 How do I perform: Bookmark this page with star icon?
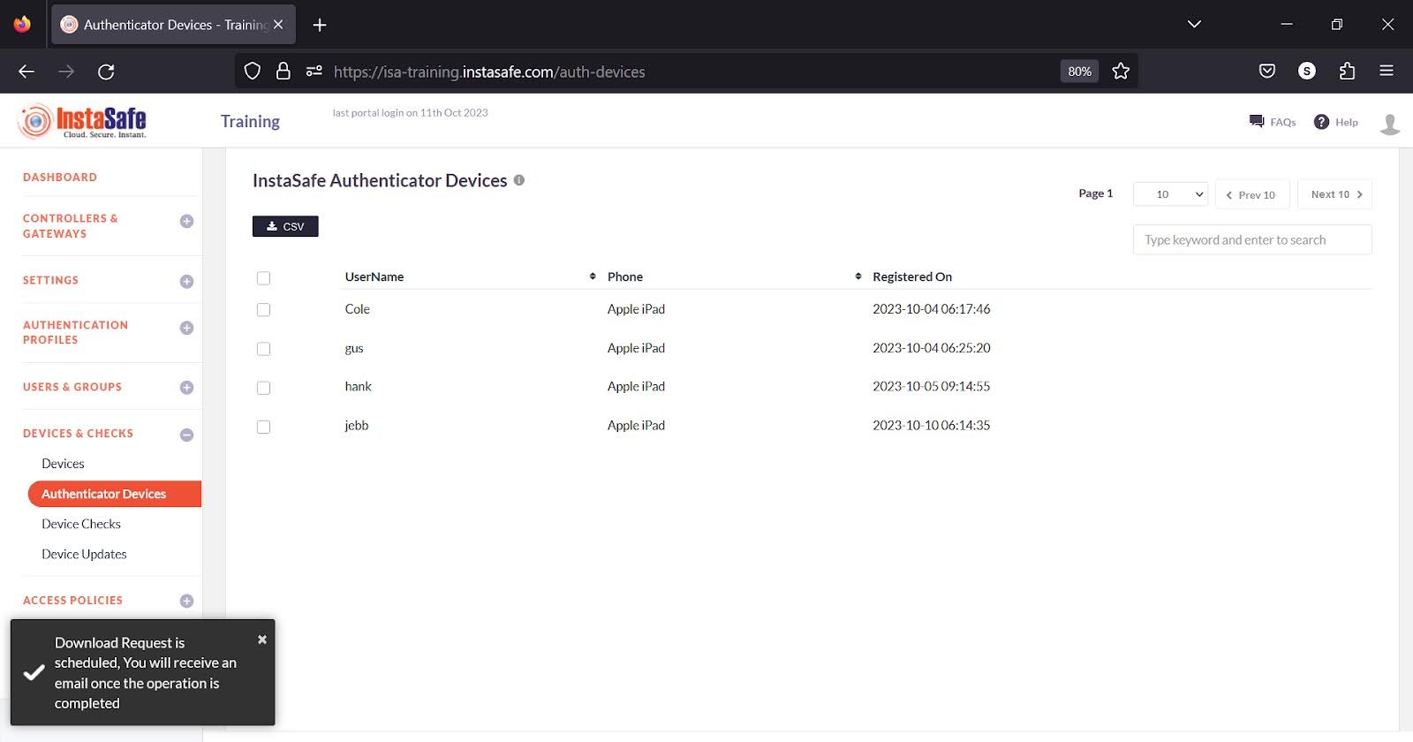tap(1121, 72)
